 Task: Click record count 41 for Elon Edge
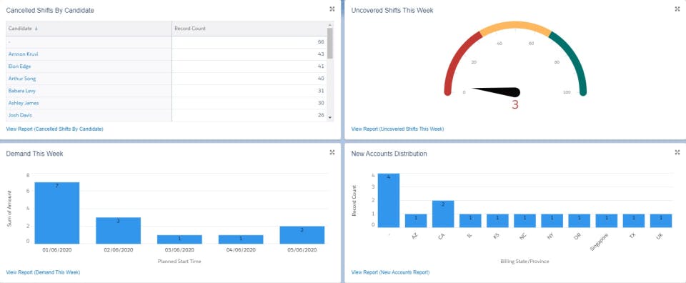click(321, 66)
